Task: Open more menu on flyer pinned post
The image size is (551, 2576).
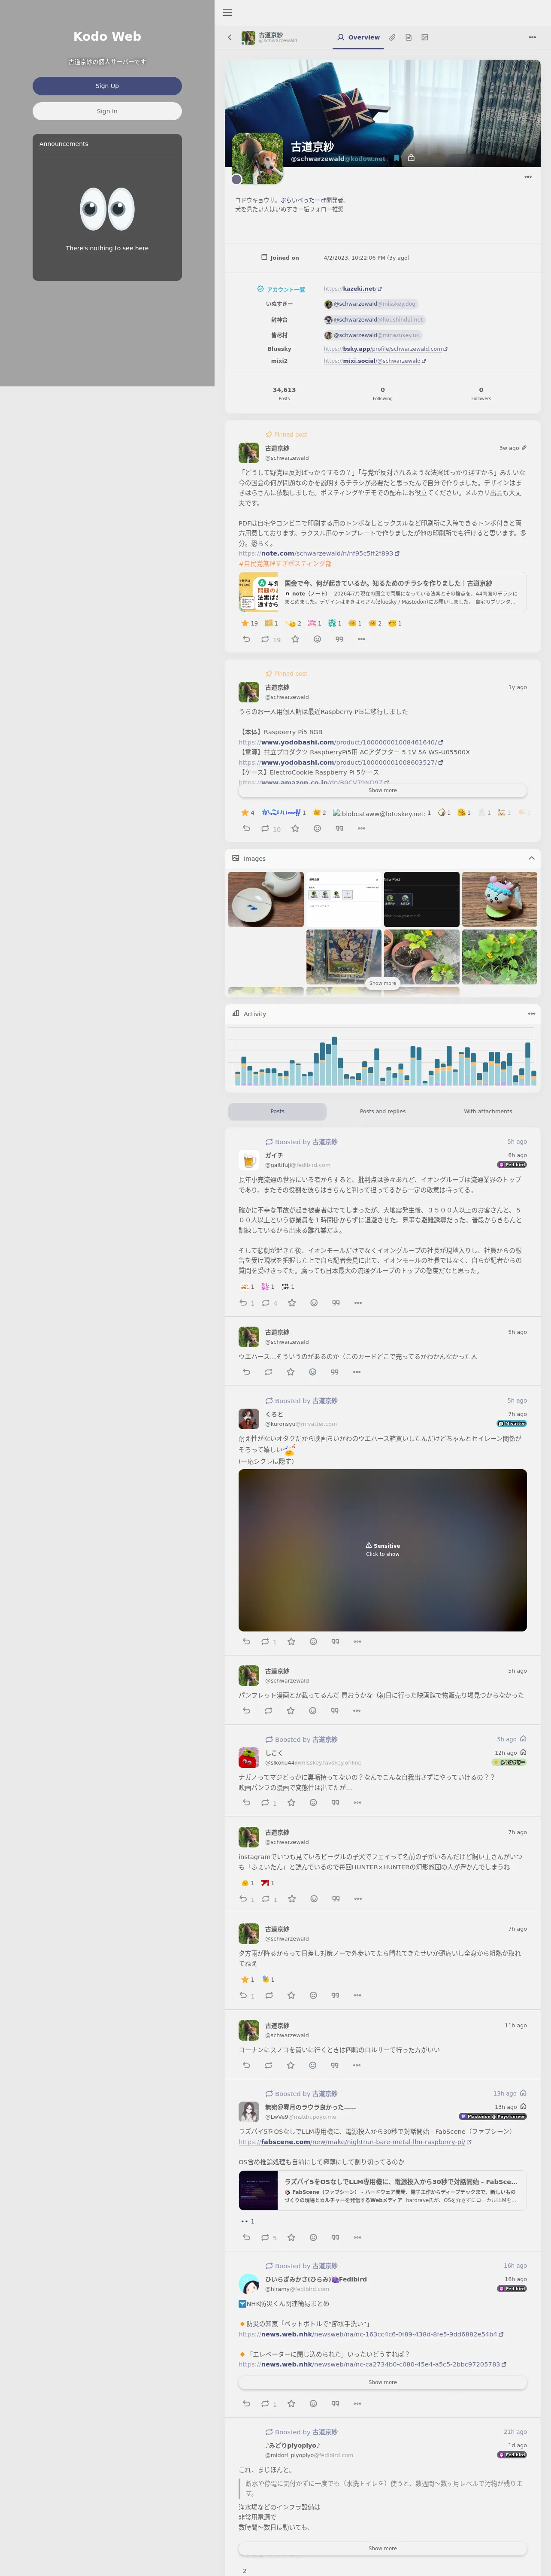Action: 361,639
